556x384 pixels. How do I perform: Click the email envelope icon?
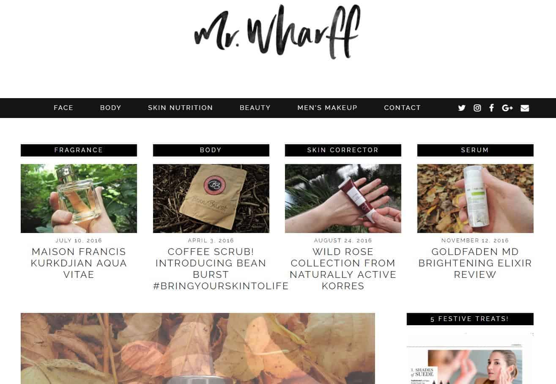point(525,108)
